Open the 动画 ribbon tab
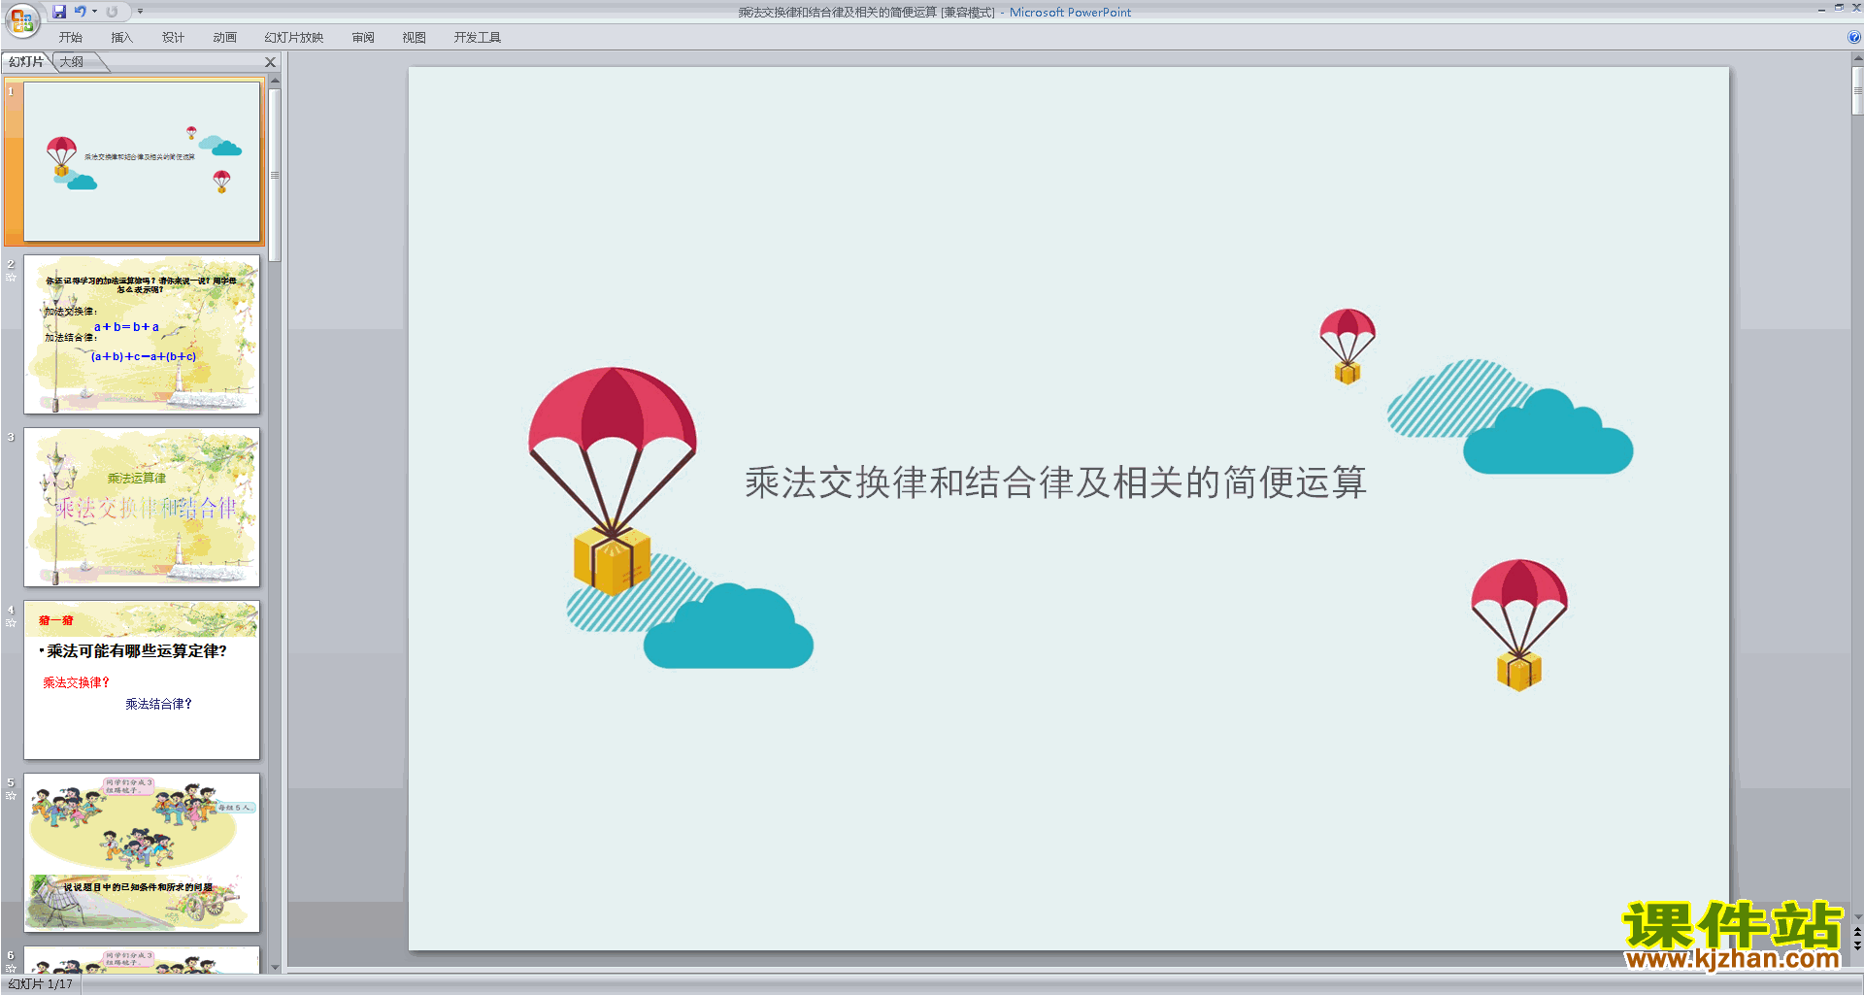Image resolution: width=1864 pixels, height=995 pixels. (x=225, y=38)
